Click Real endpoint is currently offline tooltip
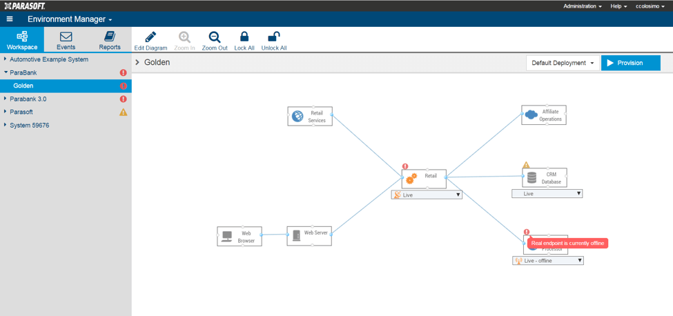This screenshot has width=673, height=316. pos(567,243)
